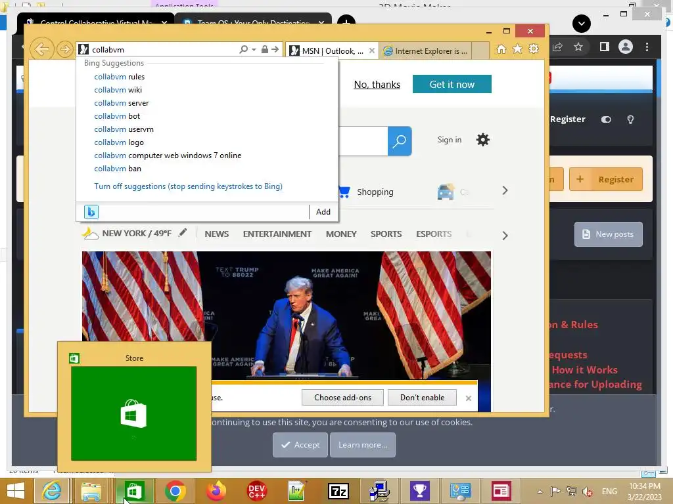673x504 pixels.
Task: Open Dev-C++ from the taskbar
Action: point(257,491)
